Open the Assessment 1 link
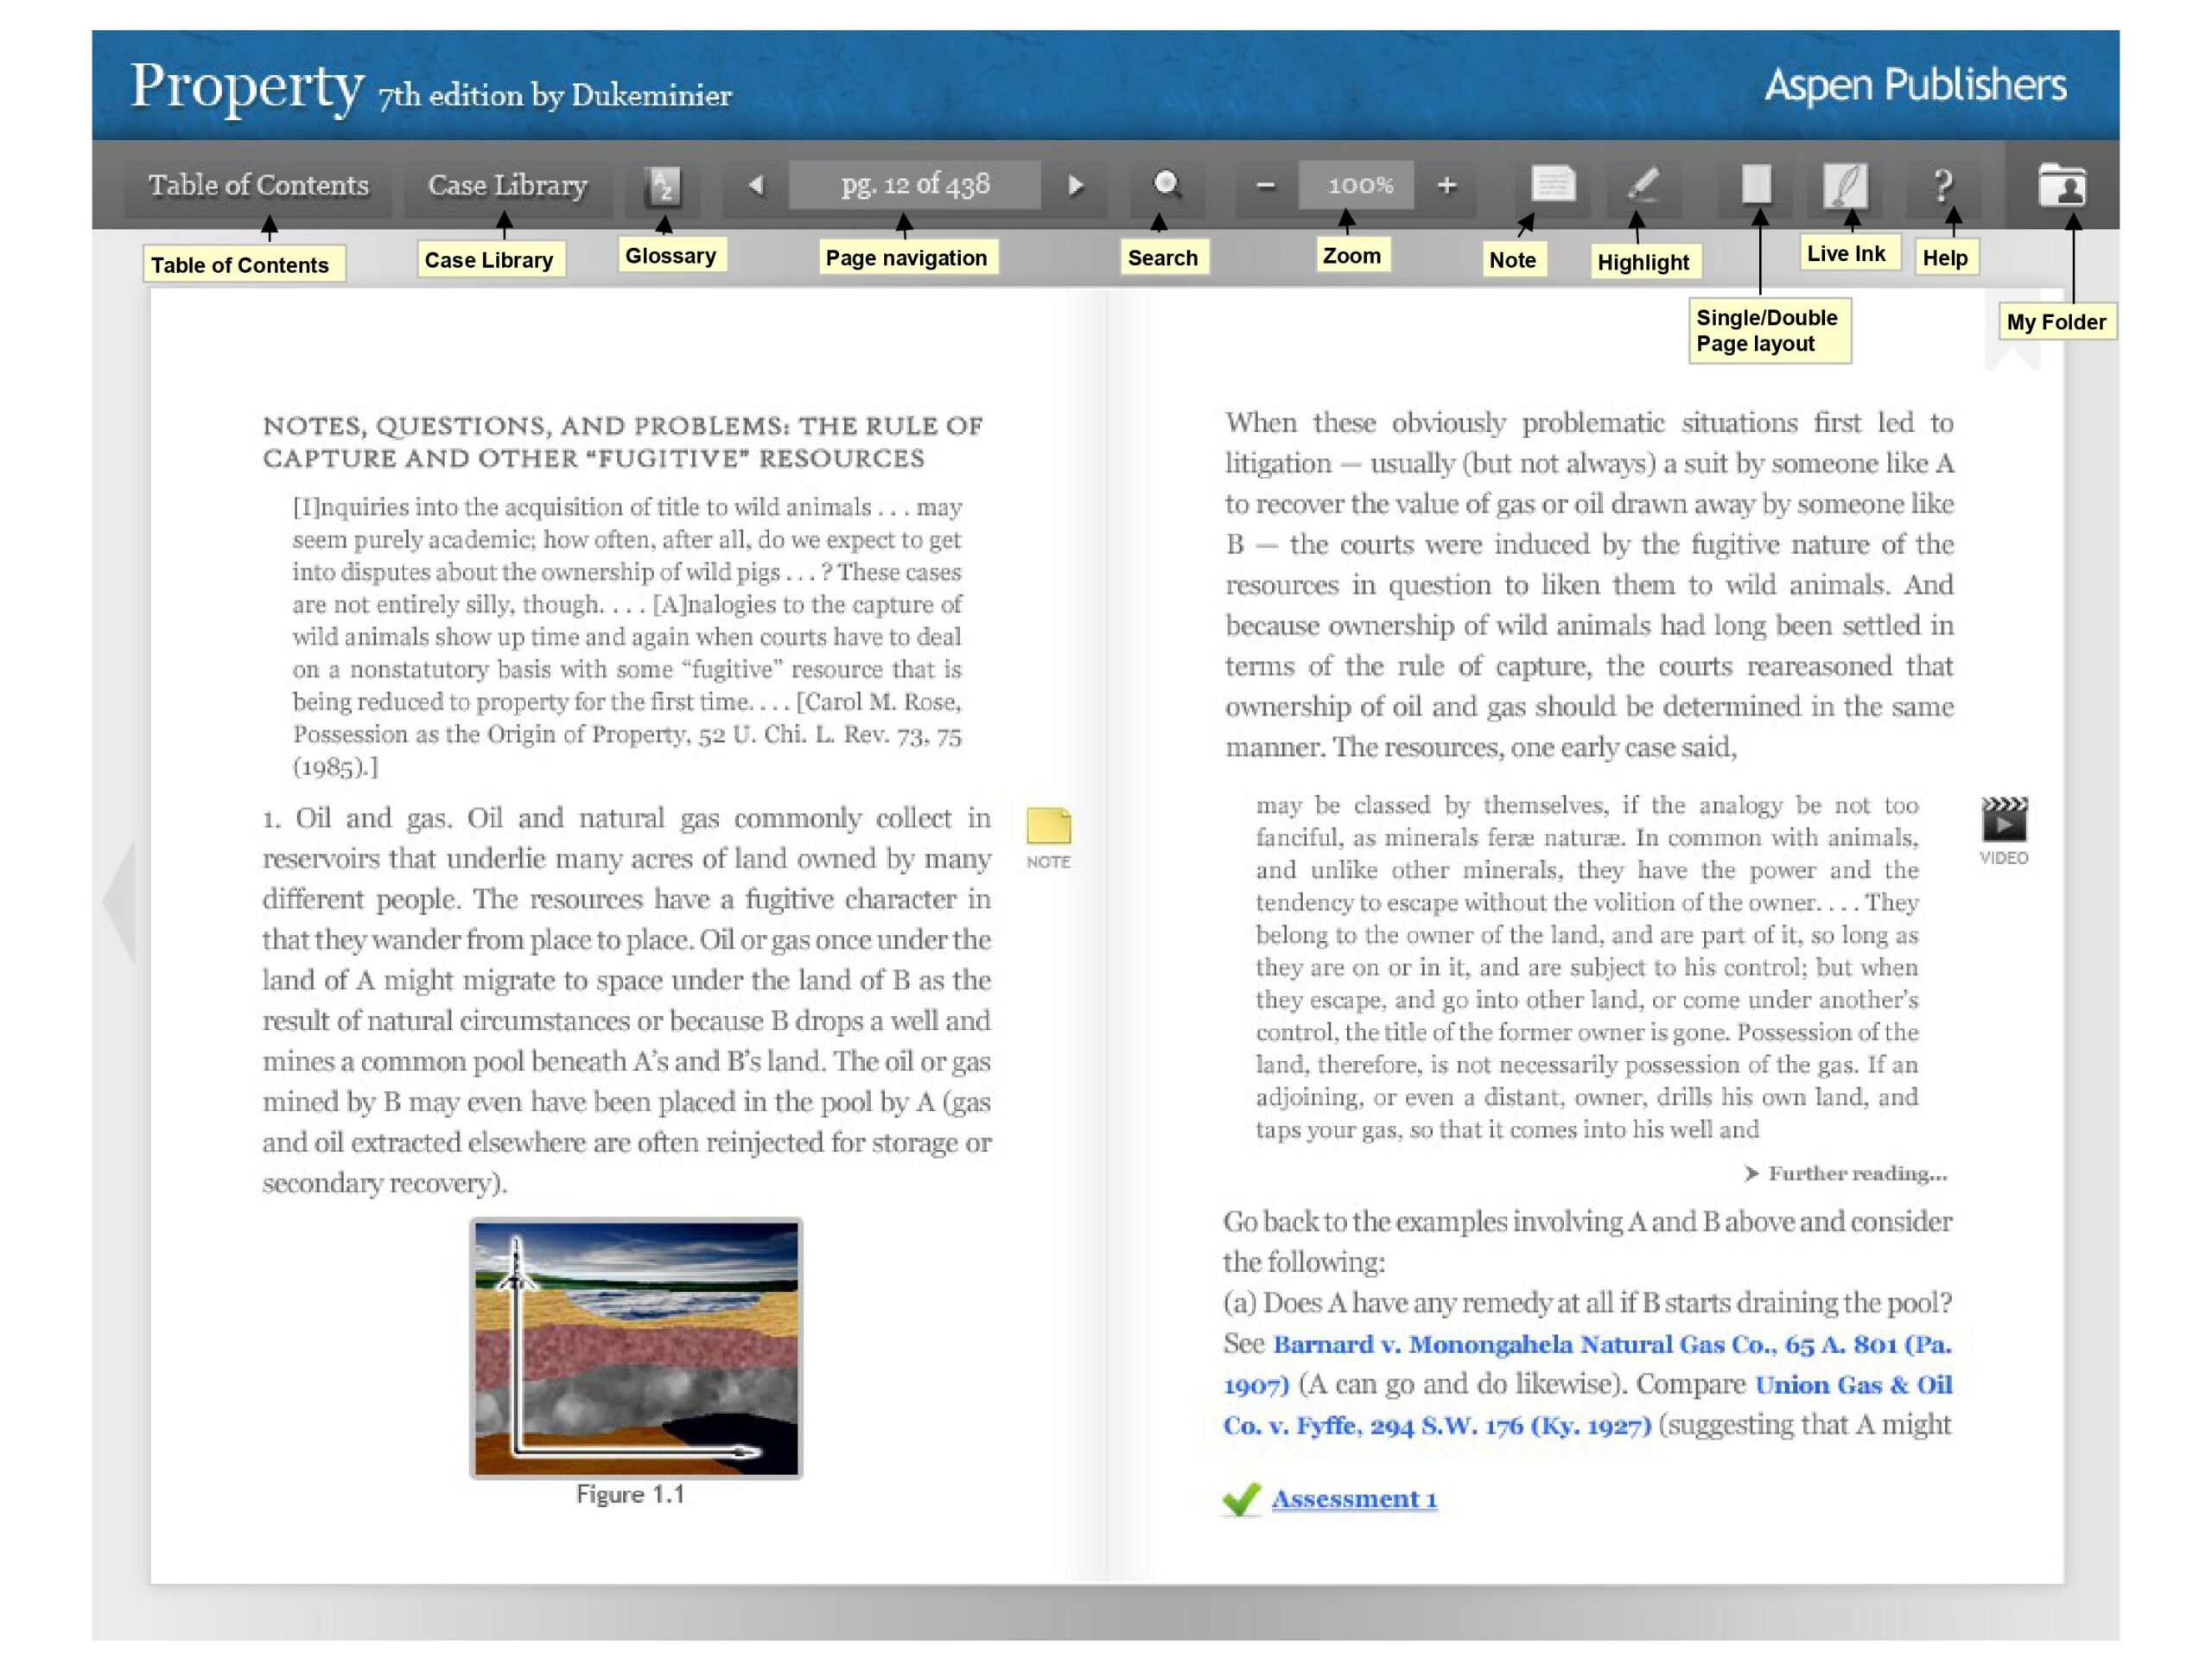This screenshot has width=2212, height=1659. [1354, 1499]
